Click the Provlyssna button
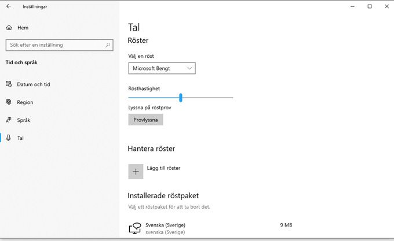This screenshot has width=394, height=241. (146, 120)
